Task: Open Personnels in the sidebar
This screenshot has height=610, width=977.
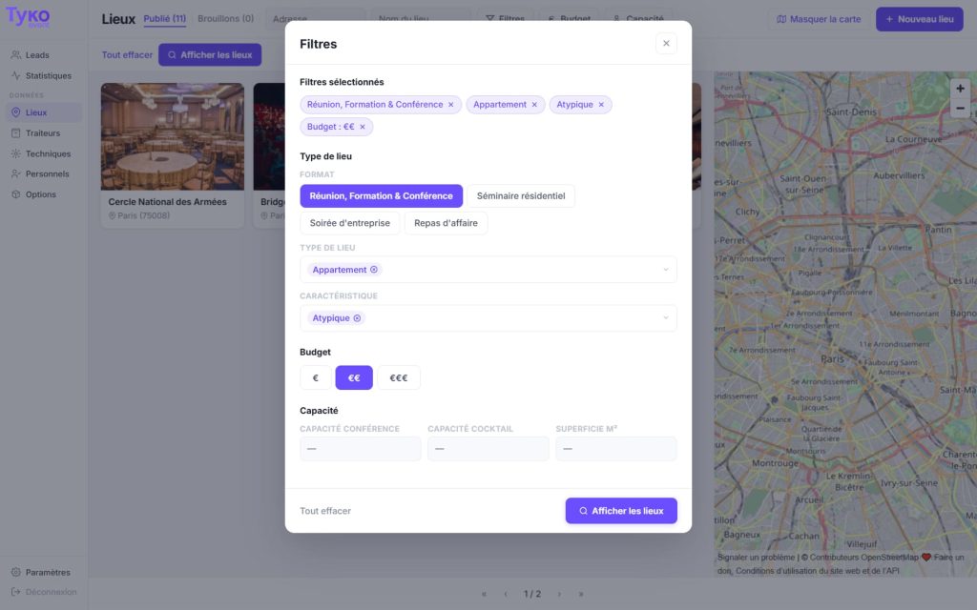Action: [48, 174]
